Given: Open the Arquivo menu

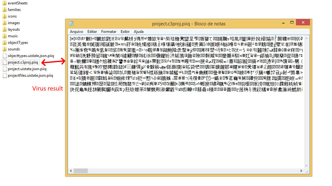Looking at the screenshot, I should click(76, 32).
